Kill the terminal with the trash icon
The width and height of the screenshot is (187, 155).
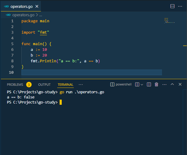coord(157,85)
